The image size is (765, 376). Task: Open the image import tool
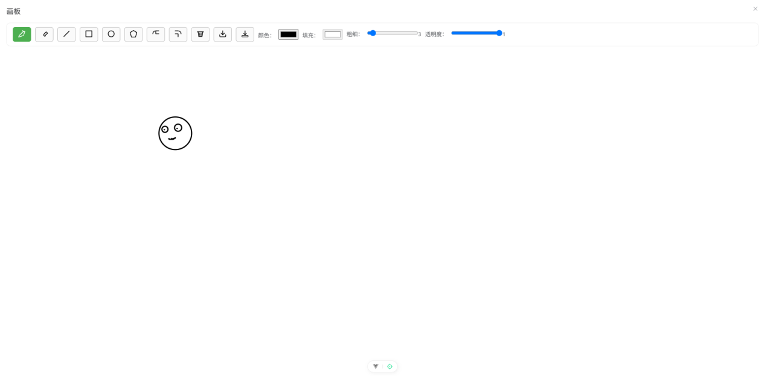(x=245, y=34)
